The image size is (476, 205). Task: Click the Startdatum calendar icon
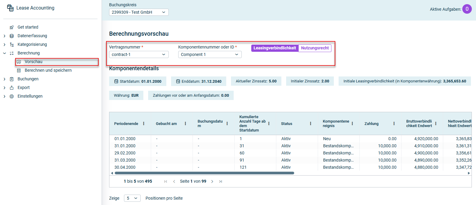(116, 81)
